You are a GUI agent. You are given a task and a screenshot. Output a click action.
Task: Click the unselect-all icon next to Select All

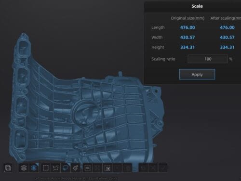(97, 168)
